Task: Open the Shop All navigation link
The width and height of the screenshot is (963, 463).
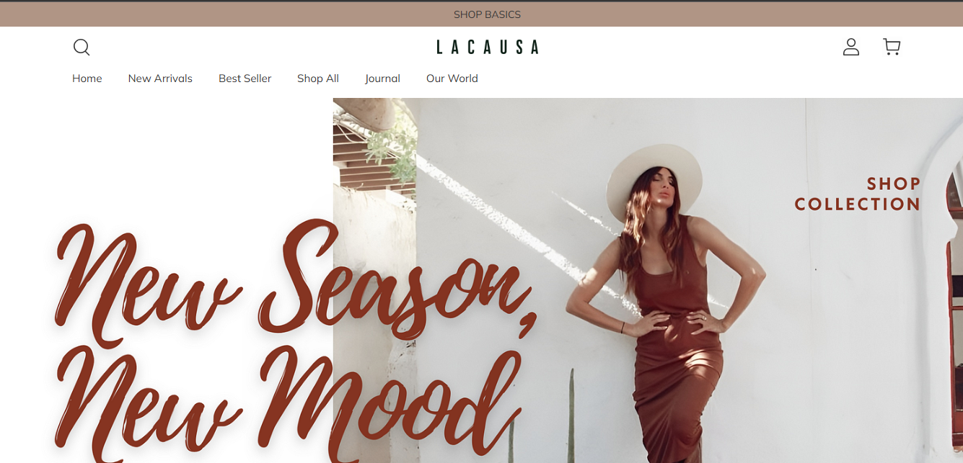Action: pos(318,78)
